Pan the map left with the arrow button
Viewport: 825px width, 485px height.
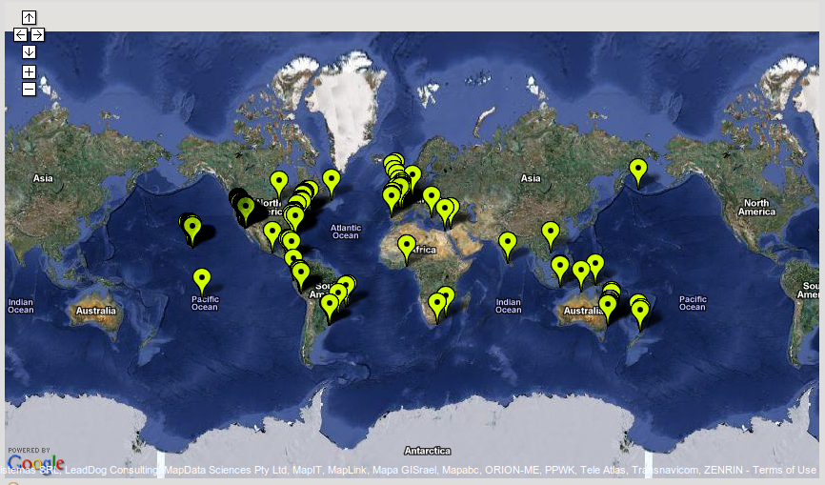point(21,34)
